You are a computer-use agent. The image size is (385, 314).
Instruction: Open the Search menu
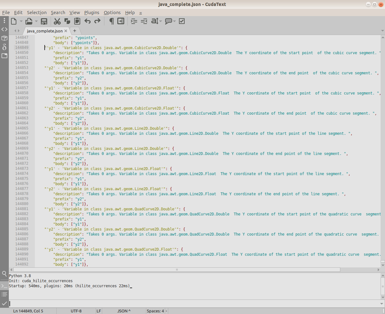[x=58, y=13]
